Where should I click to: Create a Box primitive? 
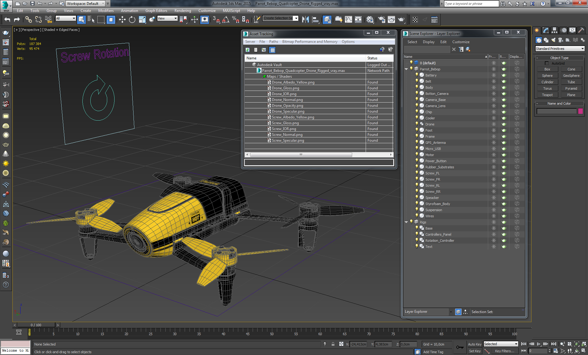point(547,69)
